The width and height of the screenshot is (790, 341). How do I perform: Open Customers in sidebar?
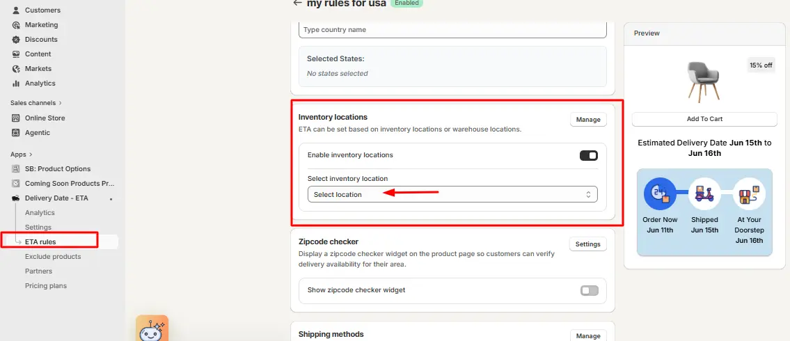(x=43, y=10)
